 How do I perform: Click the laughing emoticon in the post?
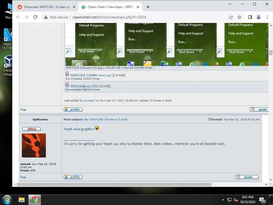(x=97, y=128)
